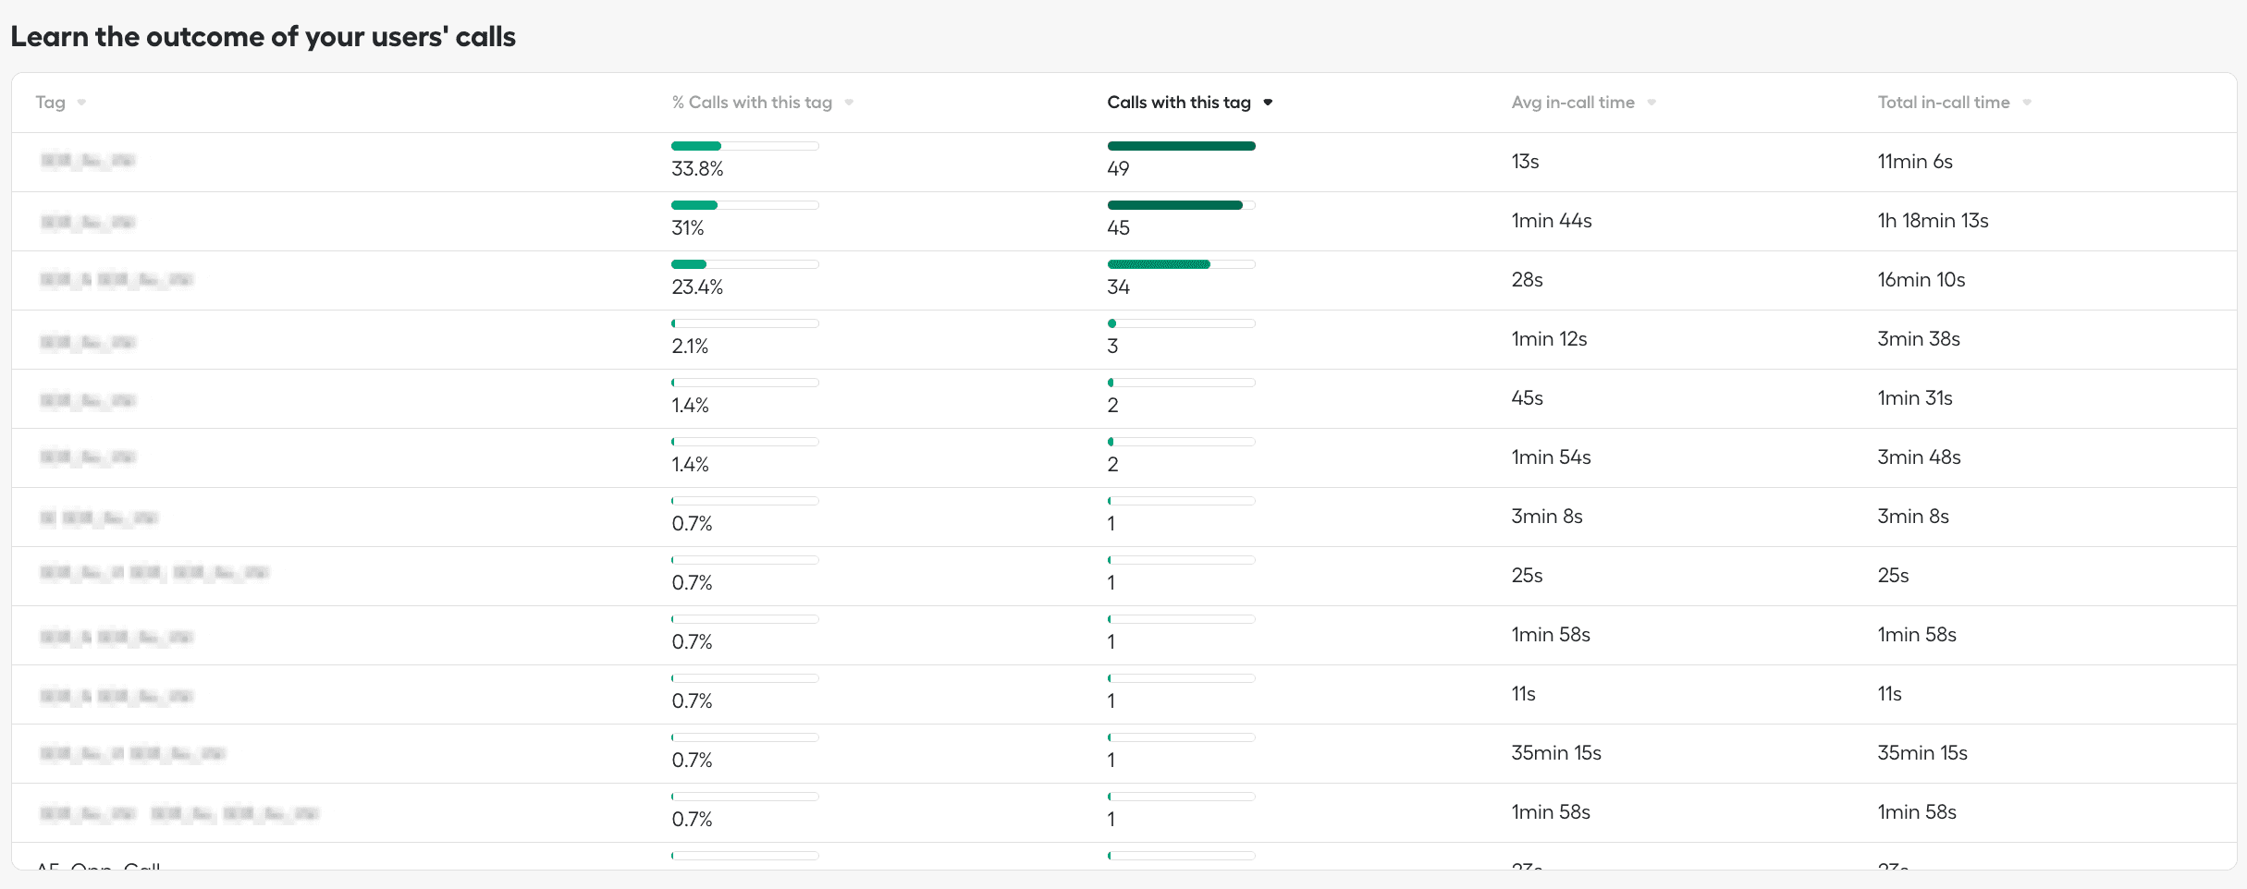Viewport: 2247px width, 889px height.
Task: Click the Tag column header label
Action: 50,102
